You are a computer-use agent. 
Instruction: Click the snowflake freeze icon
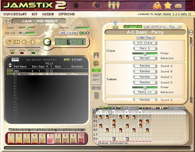coord(76,6)
